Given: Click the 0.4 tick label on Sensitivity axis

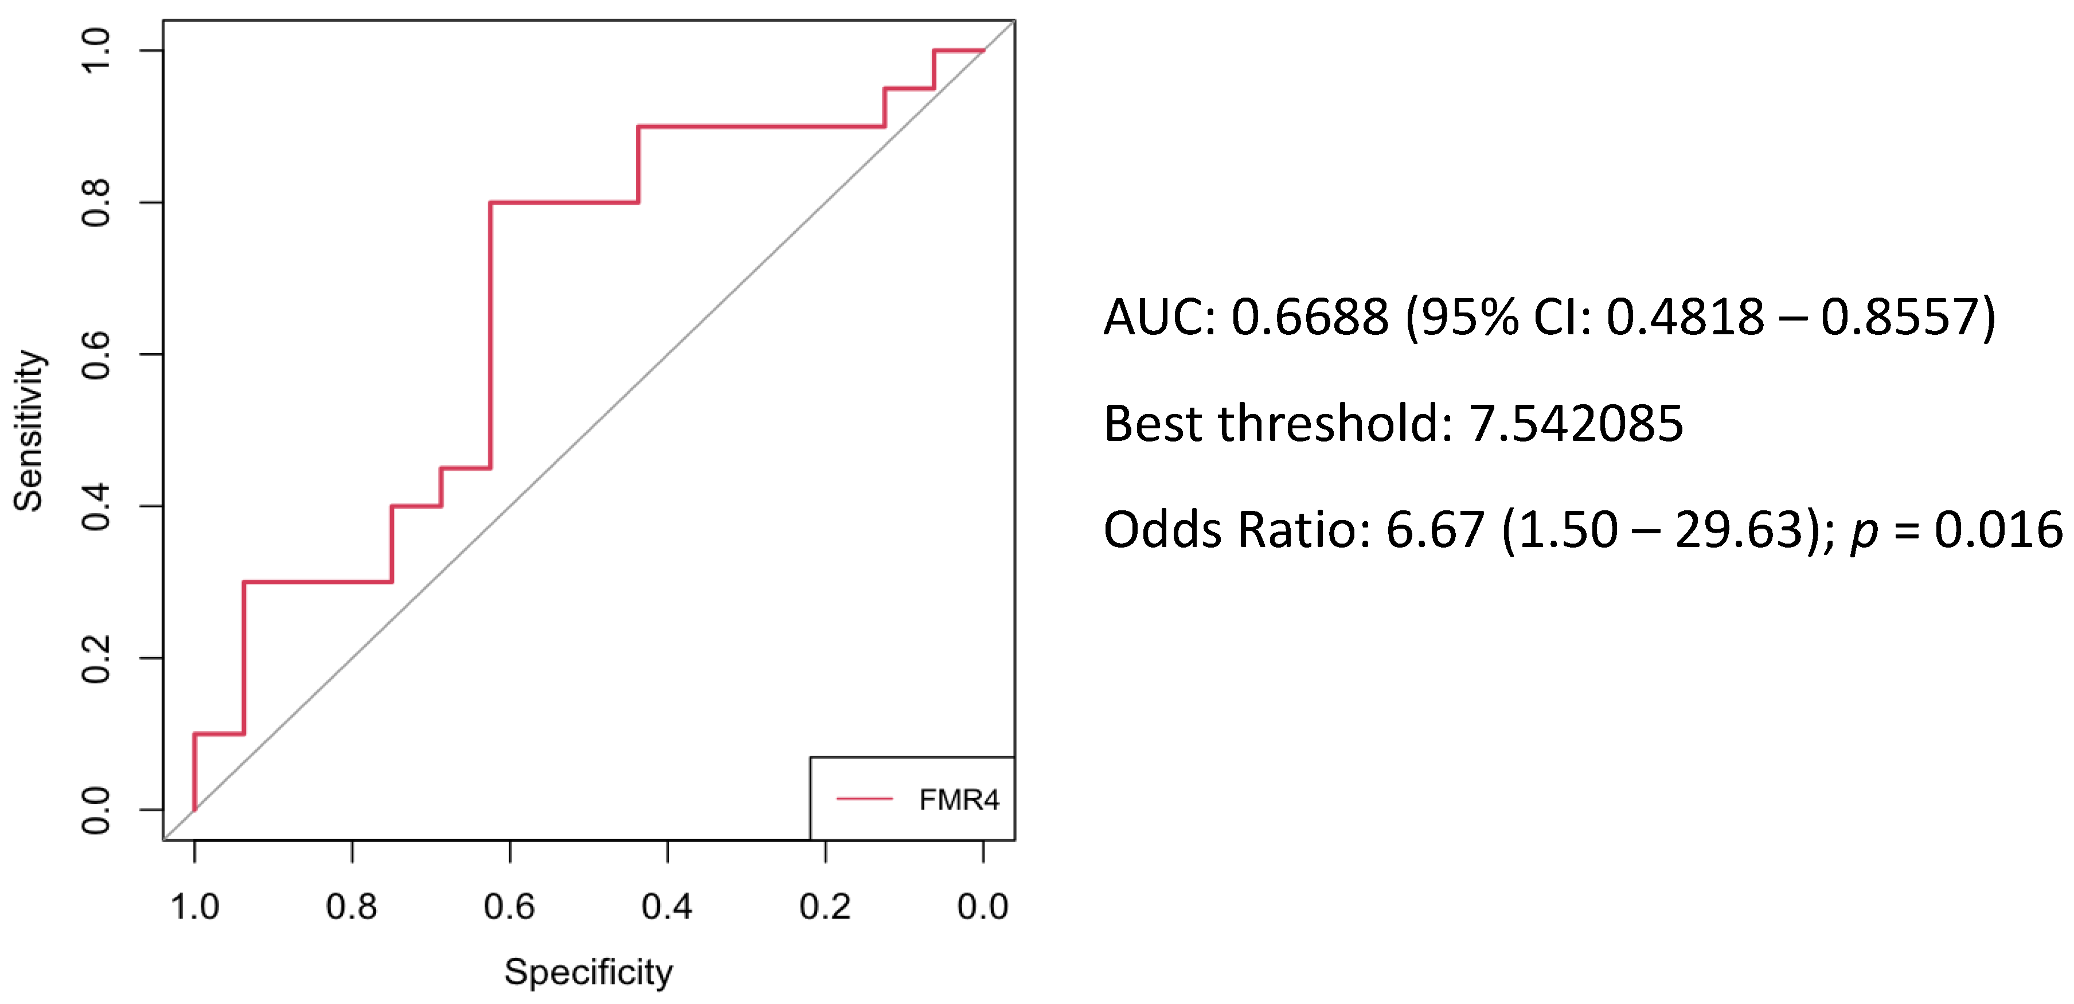Looking at the screenshot, I should click(x=96, y=506).
